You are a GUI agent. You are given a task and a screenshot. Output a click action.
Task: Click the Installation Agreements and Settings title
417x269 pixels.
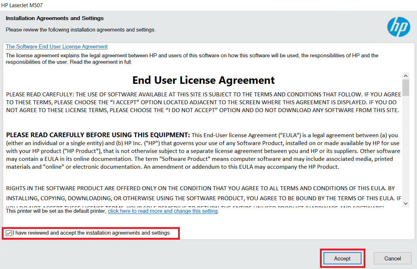(x=55, y=18)
